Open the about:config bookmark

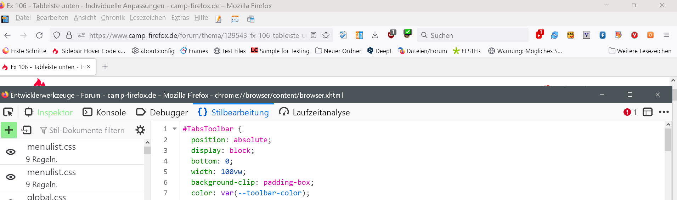[x=153, y=51]
